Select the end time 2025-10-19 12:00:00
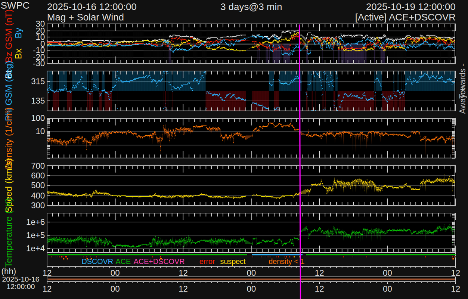The image size is (468, 299). tap(410, 7)
